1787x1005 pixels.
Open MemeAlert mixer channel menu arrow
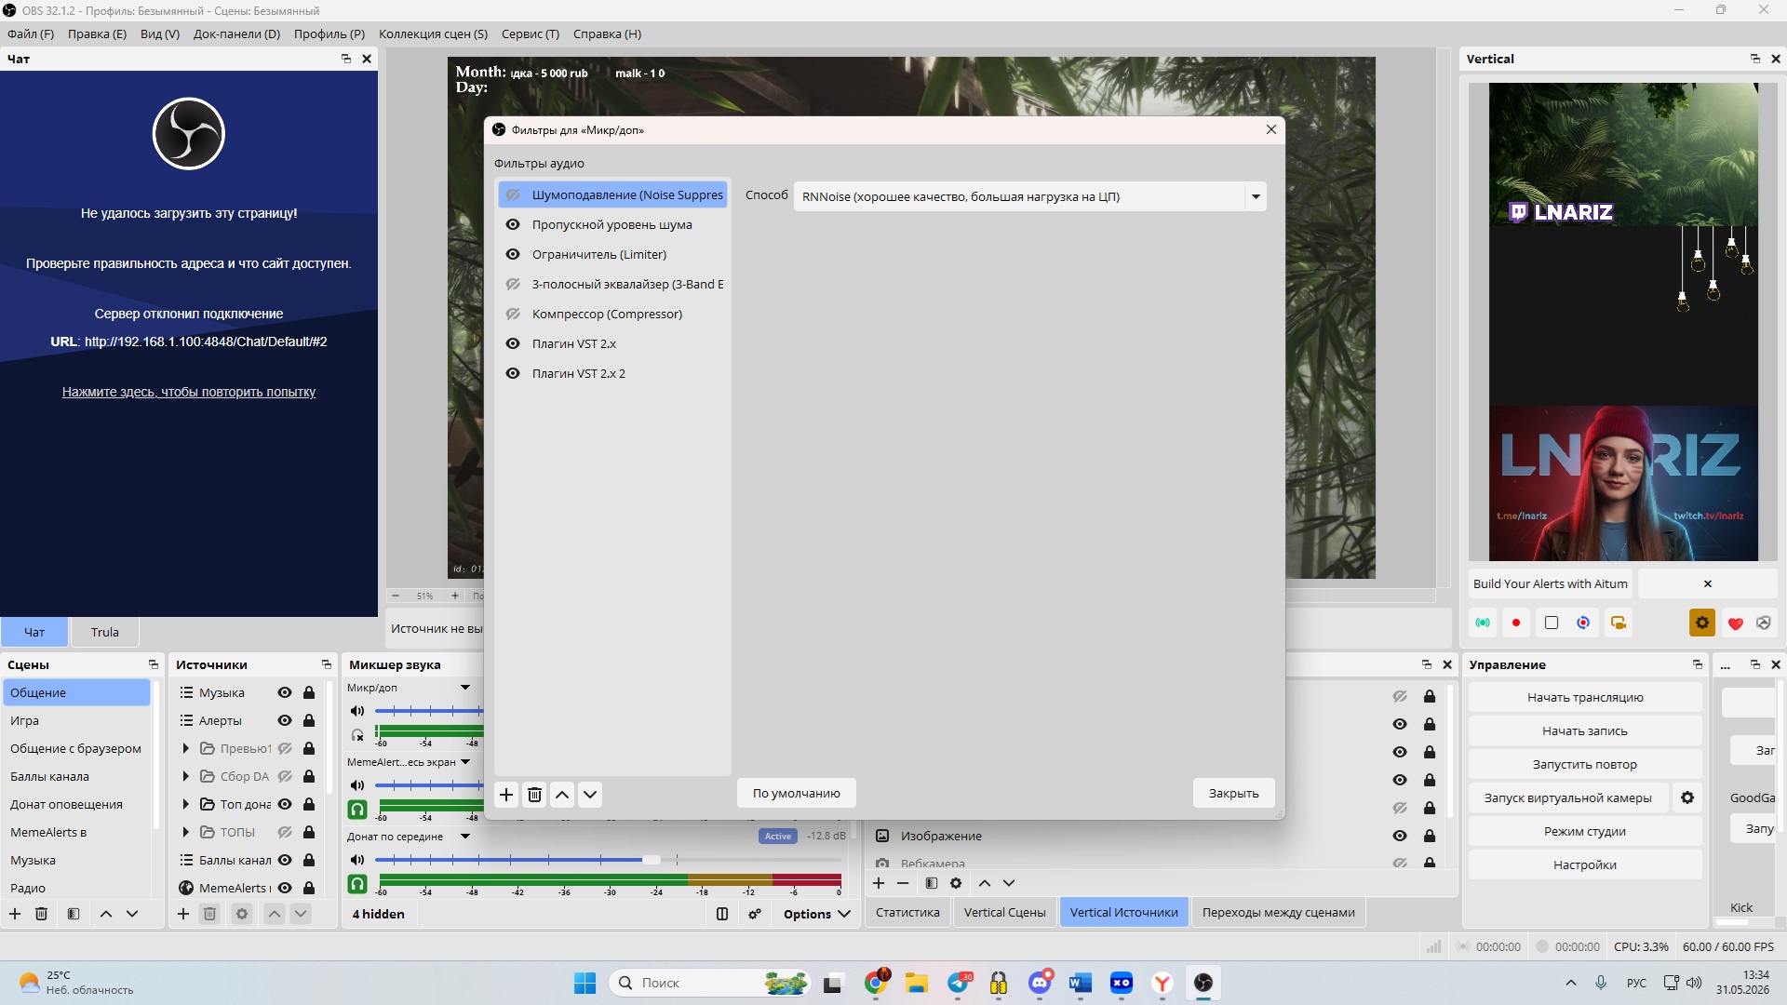tap(465, 762)
